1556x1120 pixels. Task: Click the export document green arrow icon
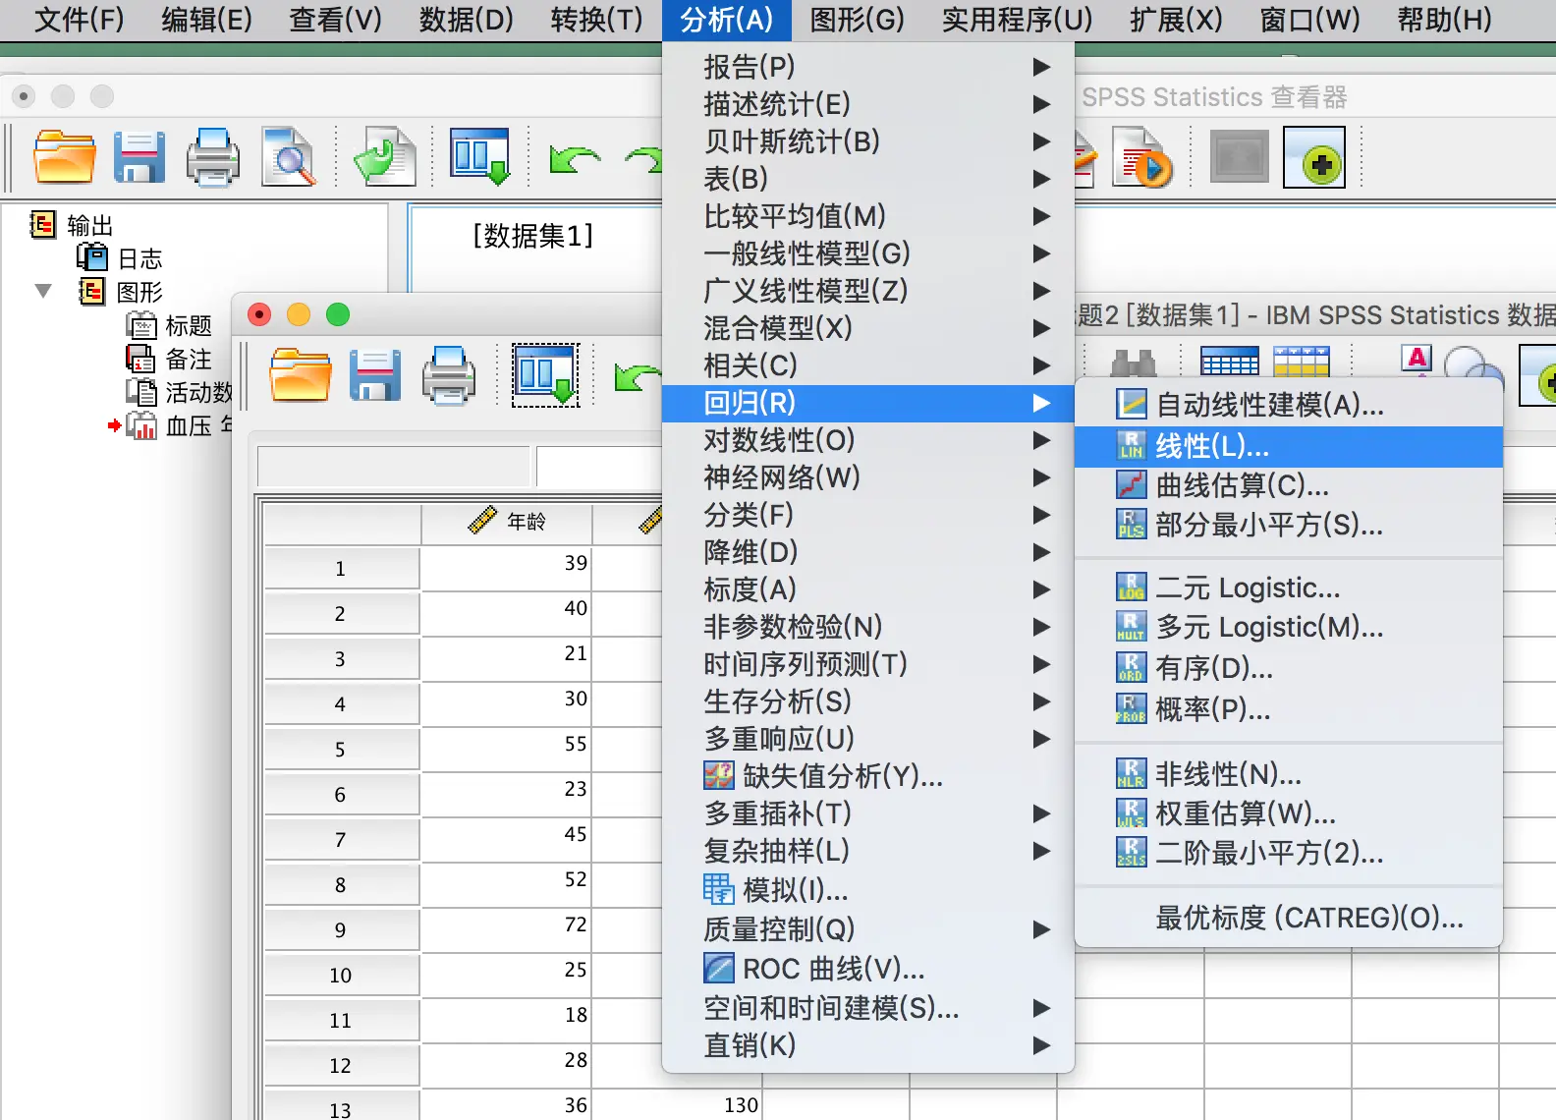[384, 157]
